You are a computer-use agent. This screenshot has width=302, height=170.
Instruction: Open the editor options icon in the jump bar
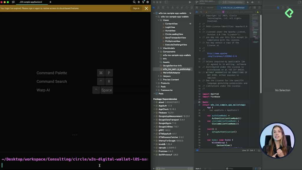(x=260, y=8)
